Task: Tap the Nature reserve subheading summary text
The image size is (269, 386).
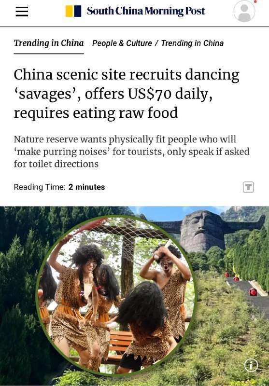Action: [131, 152]
